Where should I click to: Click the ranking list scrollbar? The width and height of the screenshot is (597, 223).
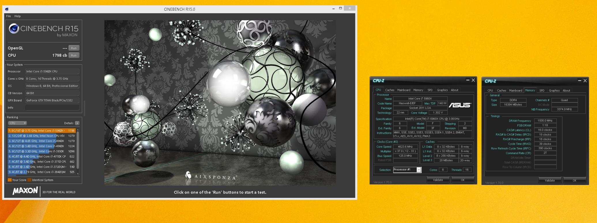click(78, 151)
